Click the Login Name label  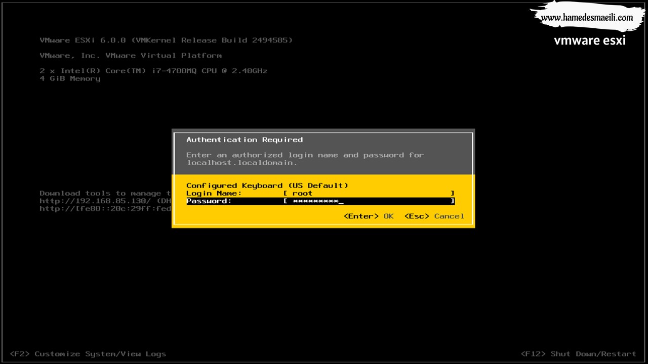(x=214, y=193)
